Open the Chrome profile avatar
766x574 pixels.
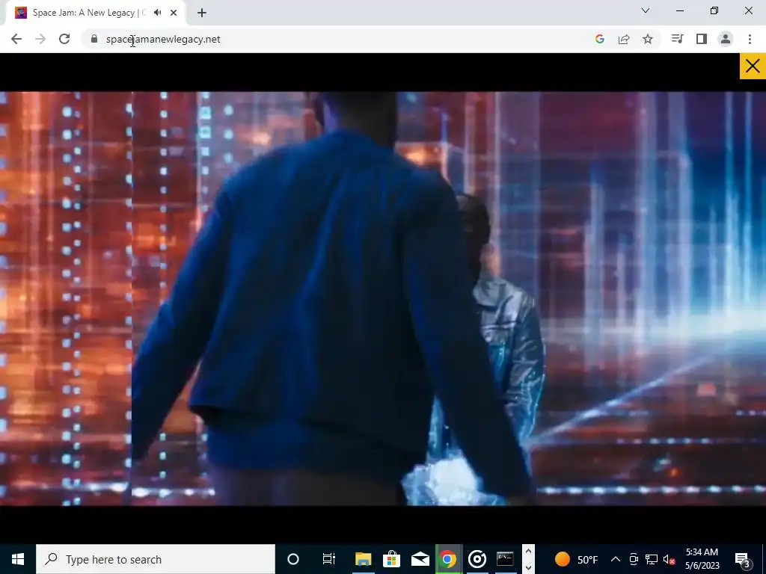pyautogui.click(x=726, y=39)
